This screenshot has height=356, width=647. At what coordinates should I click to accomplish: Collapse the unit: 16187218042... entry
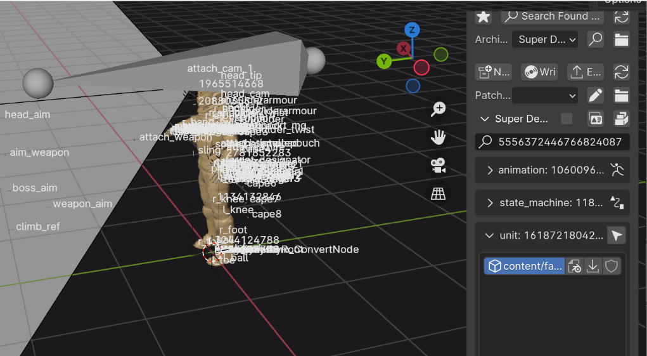(x=489, y=235)
